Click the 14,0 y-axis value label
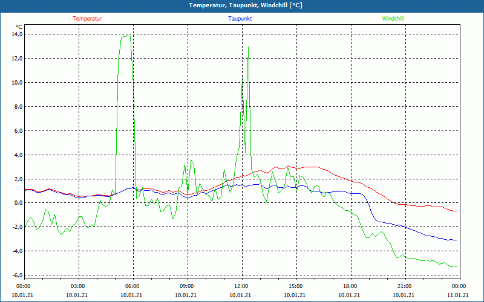 [x=17, y=34]
